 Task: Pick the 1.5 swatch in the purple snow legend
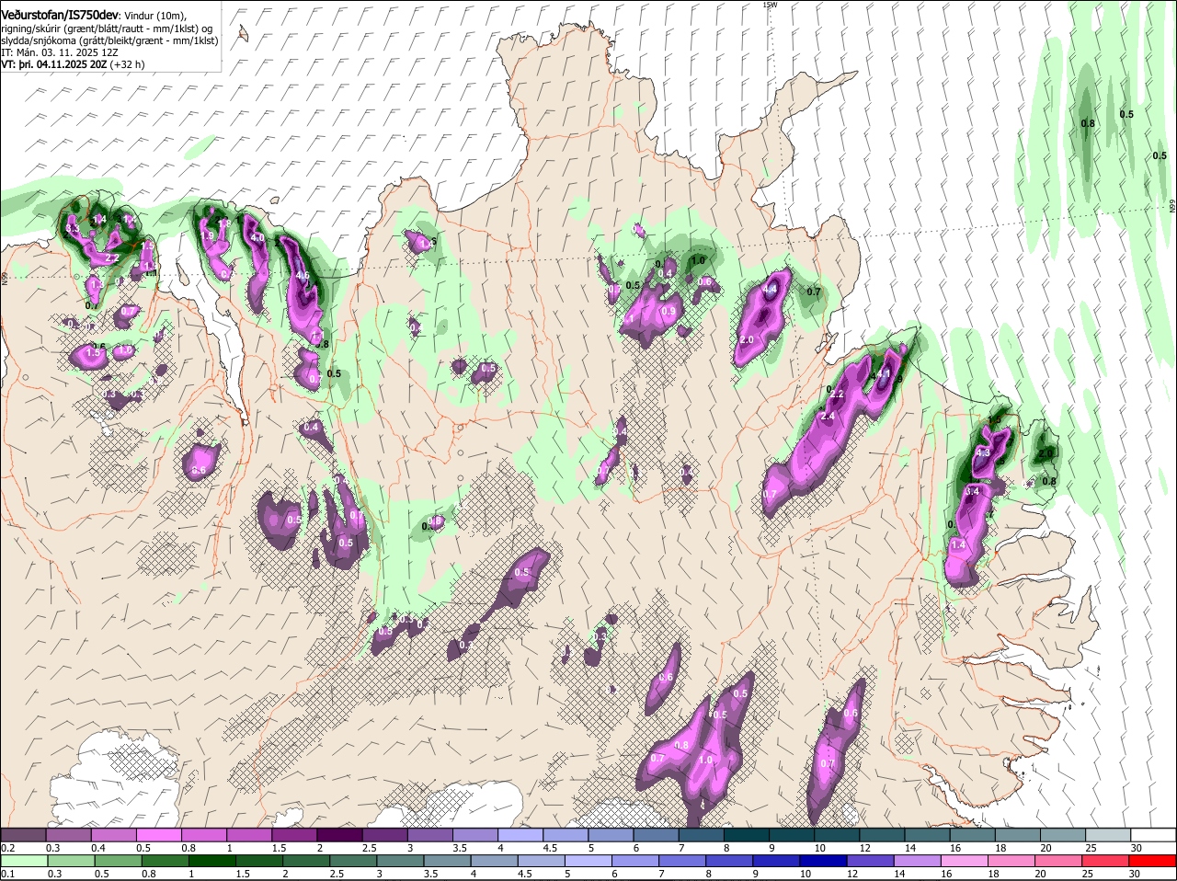coord(294,834)
